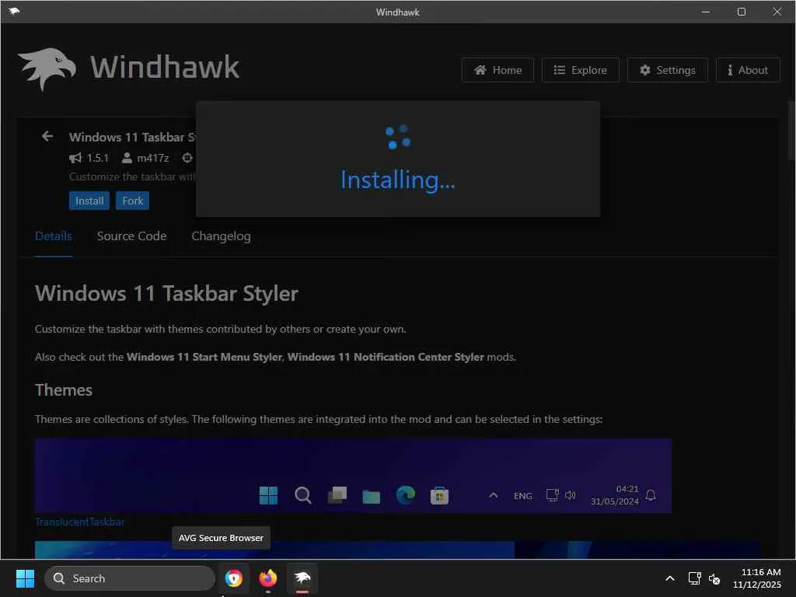796x597 pixels.
Task: Click the taskbar Search box
Action: (130, 578)
